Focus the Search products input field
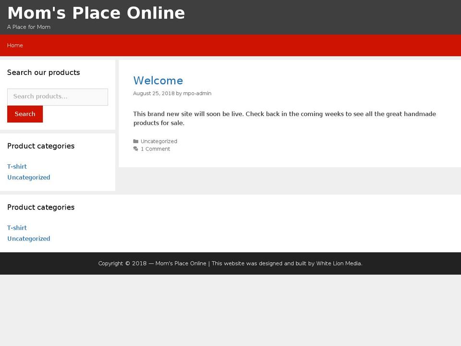 pyautogui.click(x=58, y=97)
